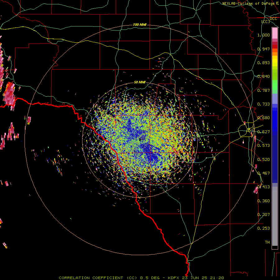Screen dimensions: 280x280
Task: Click the 0.307 scale value
Action: point(264,215)
